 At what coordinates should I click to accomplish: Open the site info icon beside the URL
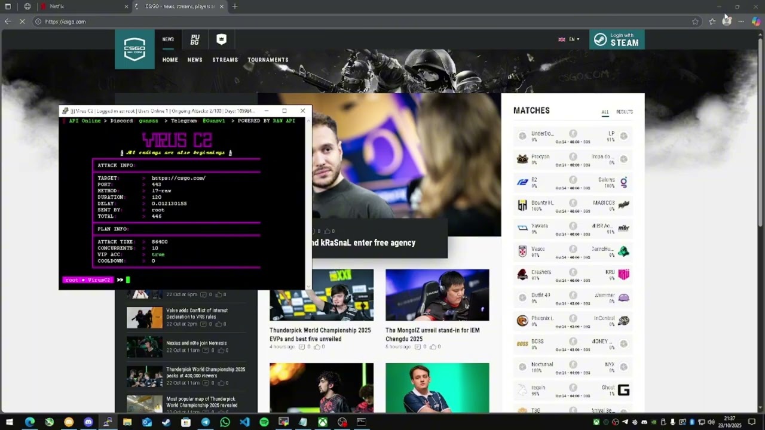38,21
